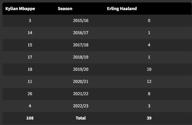
Task: Click Haaland's 10 goals in 2019/20
Action: 149,69
